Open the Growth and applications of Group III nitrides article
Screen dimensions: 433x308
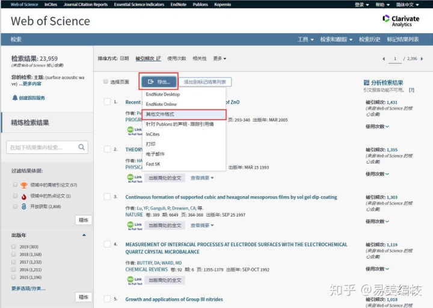click(174, 300)
